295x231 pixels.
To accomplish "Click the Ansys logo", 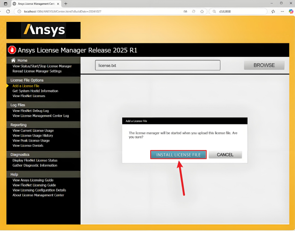I will (x=44, y=30).
